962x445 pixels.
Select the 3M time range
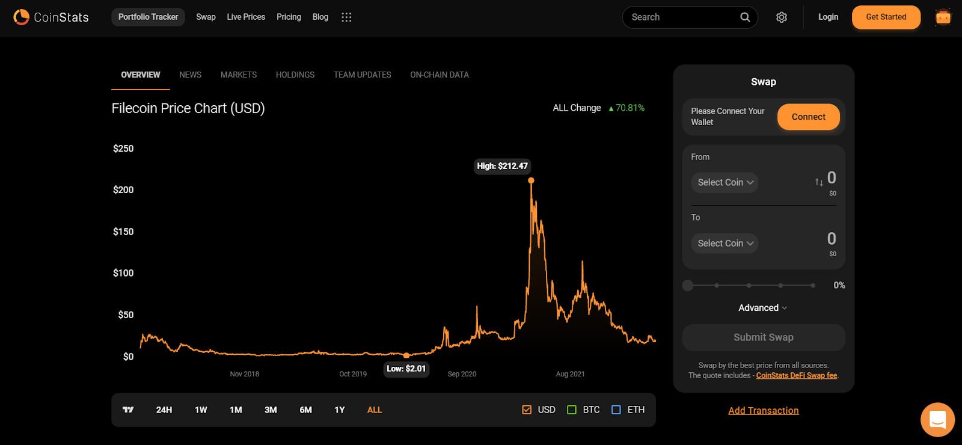271,410
